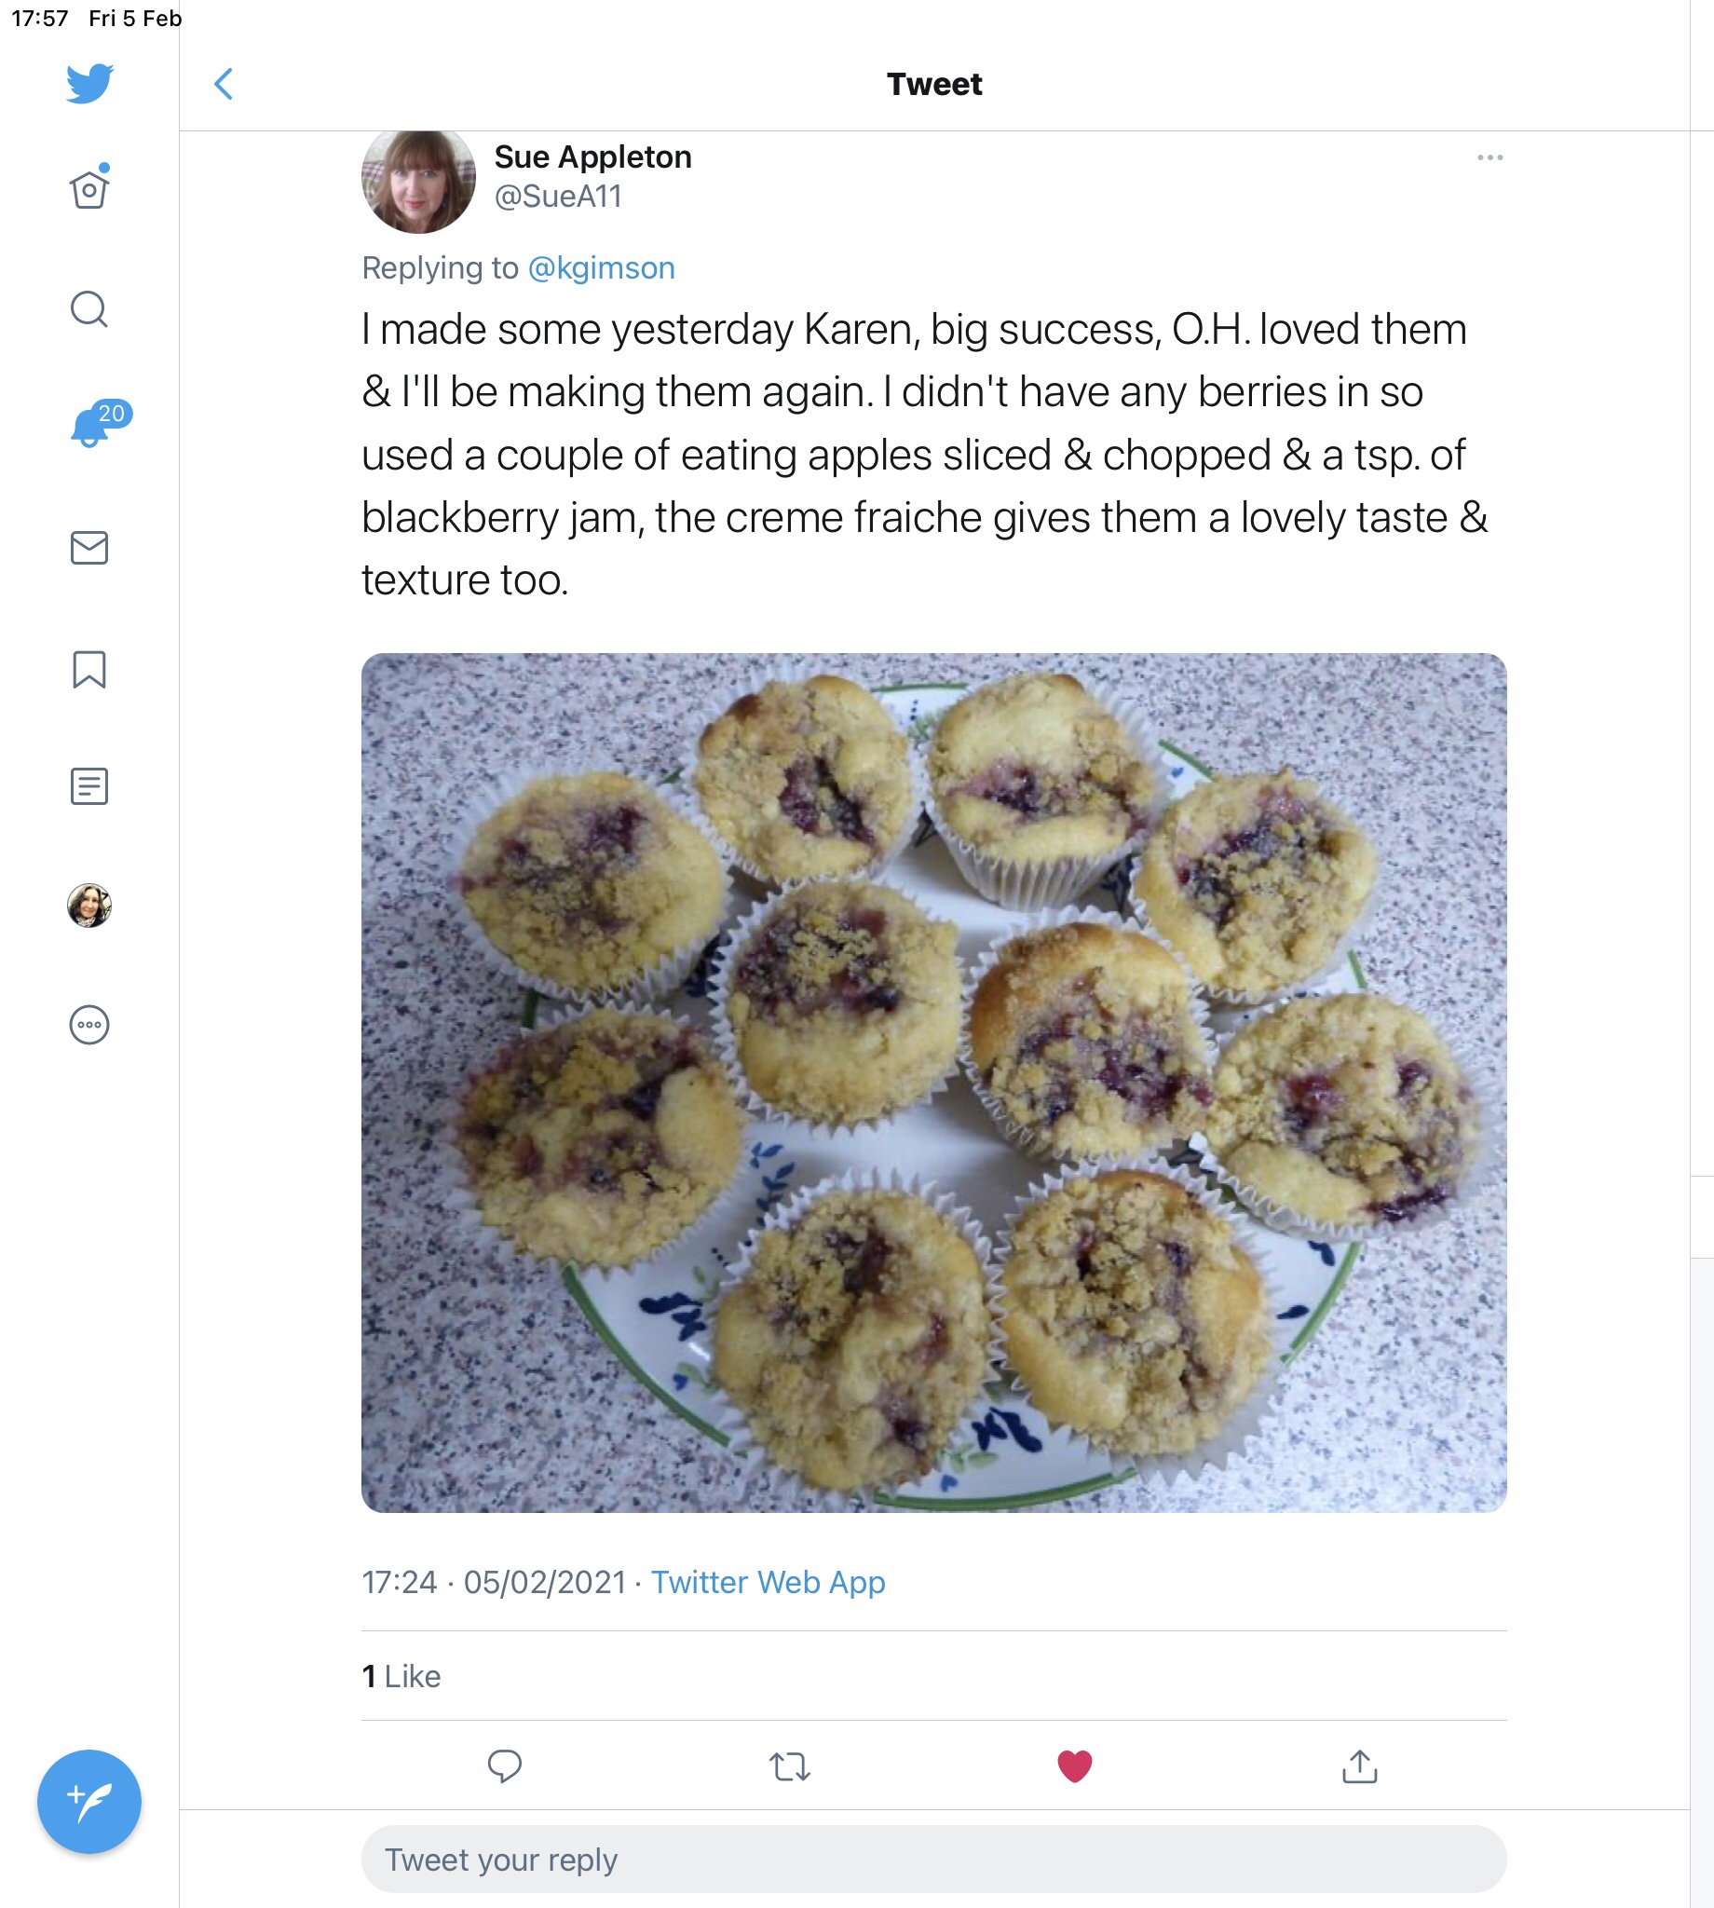Image resolution: width=1714 pixels, height=1908 pixels.
Task: Open the muffins photo
Action: 933,1082
